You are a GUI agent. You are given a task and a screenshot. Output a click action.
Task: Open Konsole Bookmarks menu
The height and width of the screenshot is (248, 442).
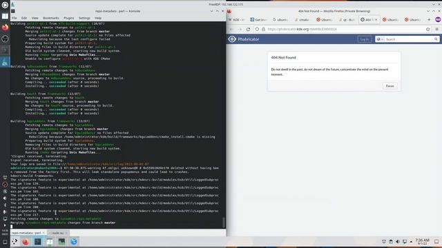(x=51, y=18)
